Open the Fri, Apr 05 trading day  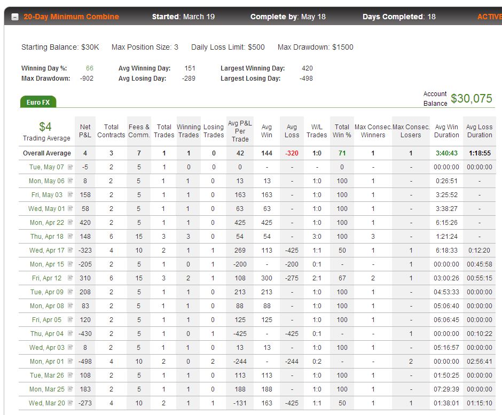tap(46, 319)
